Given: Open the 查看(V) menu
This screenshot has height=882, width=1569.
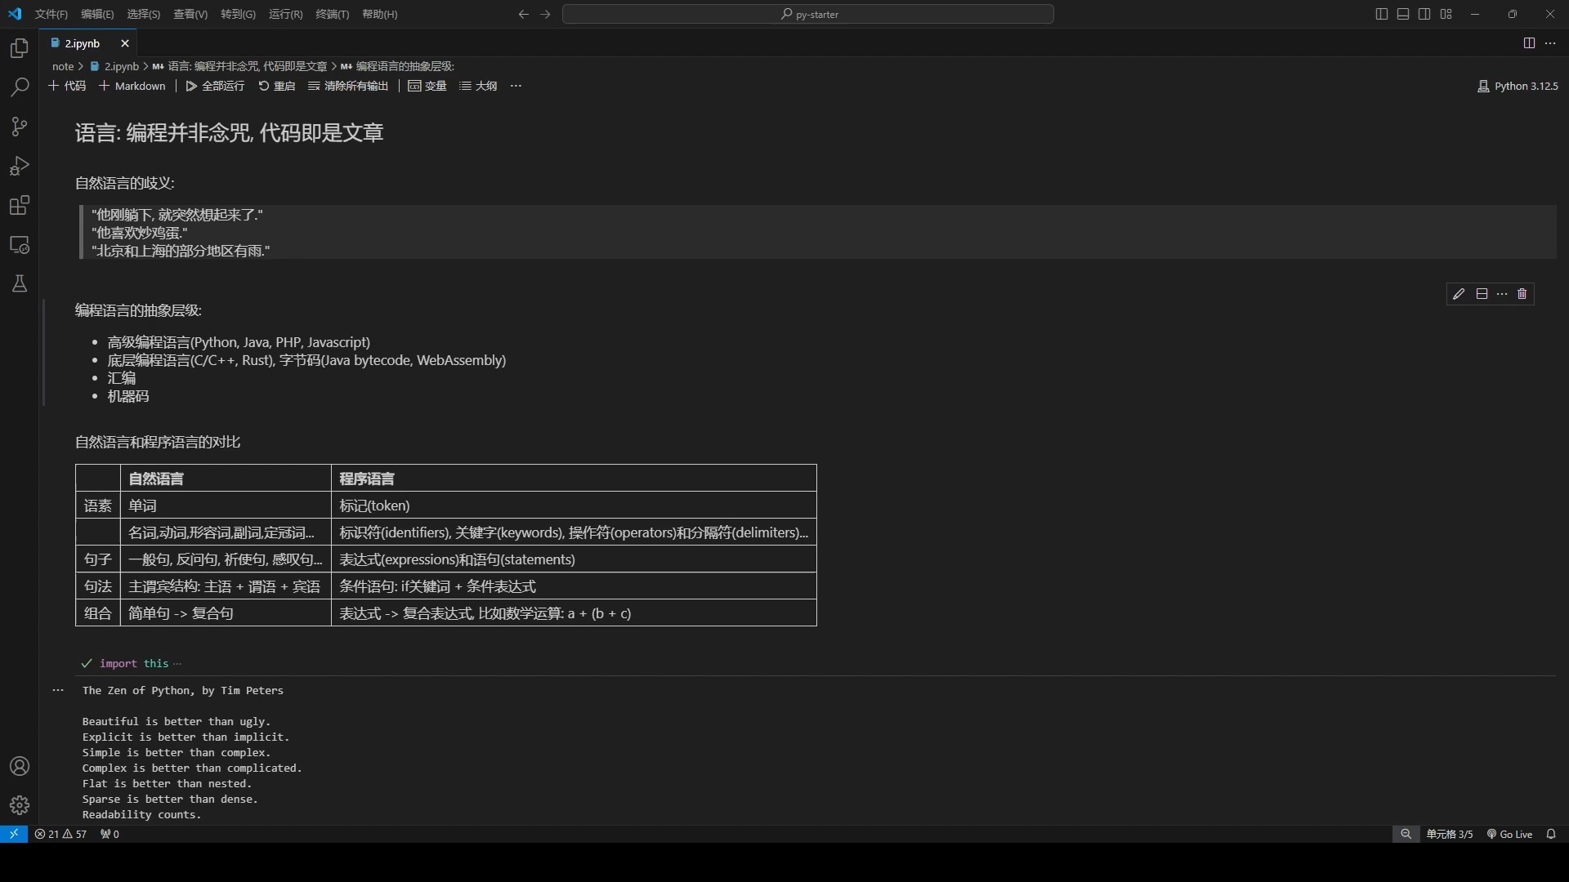Looking at the screenshot, I should pos(190,14).
